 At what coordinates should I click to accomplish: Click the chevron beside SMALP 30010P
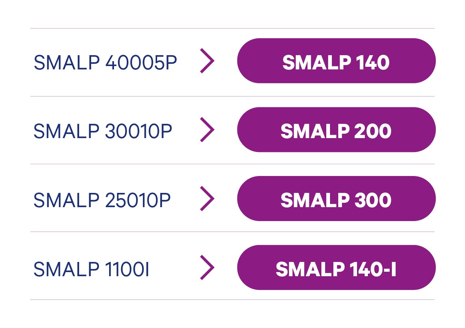(207, 129)
